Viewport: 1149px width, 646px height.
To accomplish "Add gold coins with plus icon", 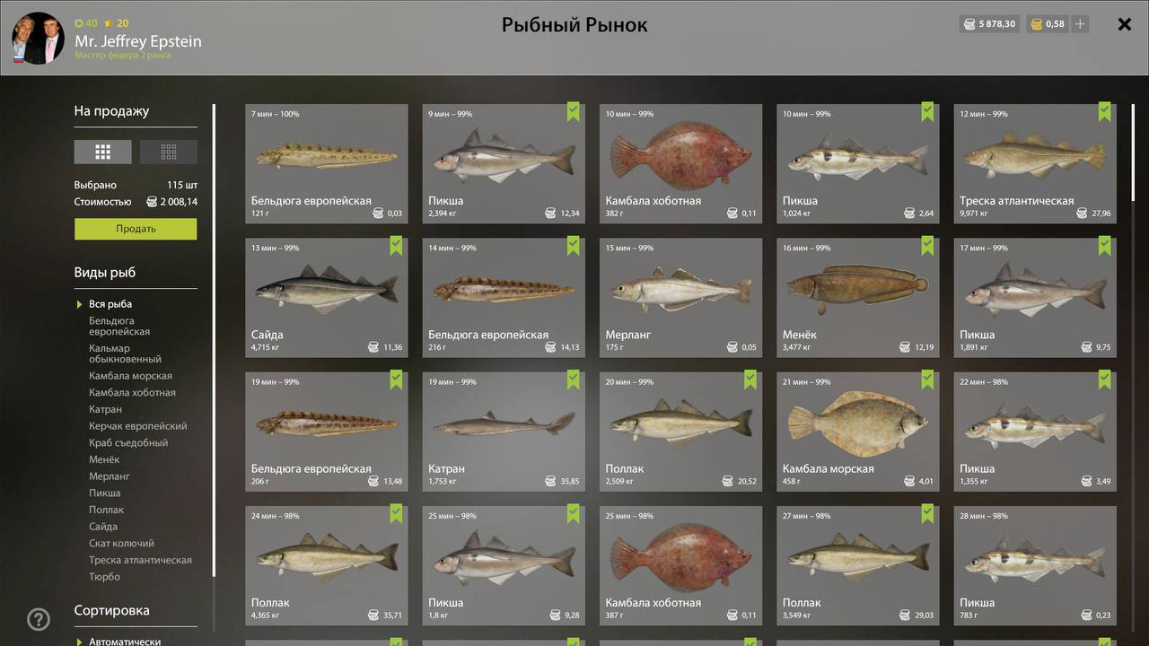I will tap(1080, 24).
